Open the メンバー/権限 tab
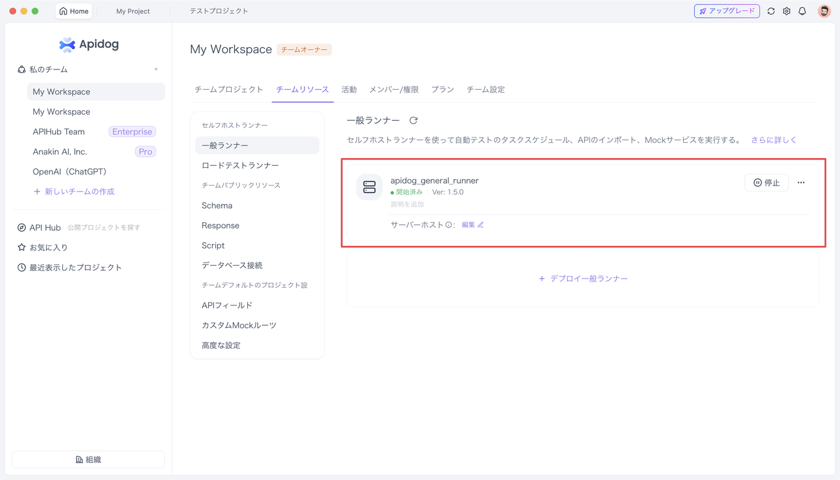Viewport: 840px width, 480px height. (x=394, y=89)
